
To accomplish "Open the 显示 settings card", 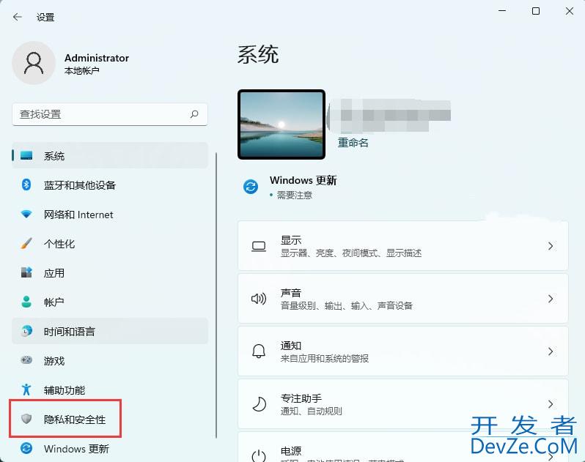I will coord(403,246).
